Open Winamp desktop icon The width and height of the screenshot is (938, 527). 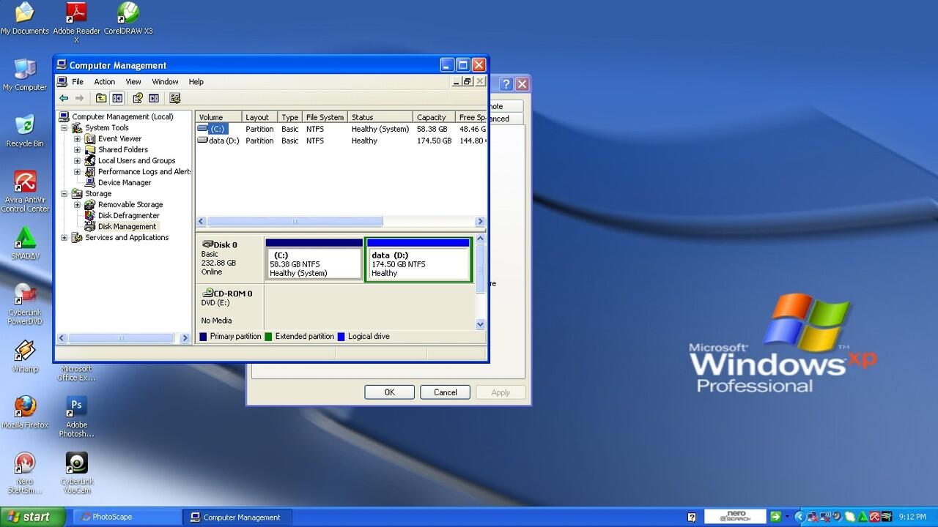(25, 356)
